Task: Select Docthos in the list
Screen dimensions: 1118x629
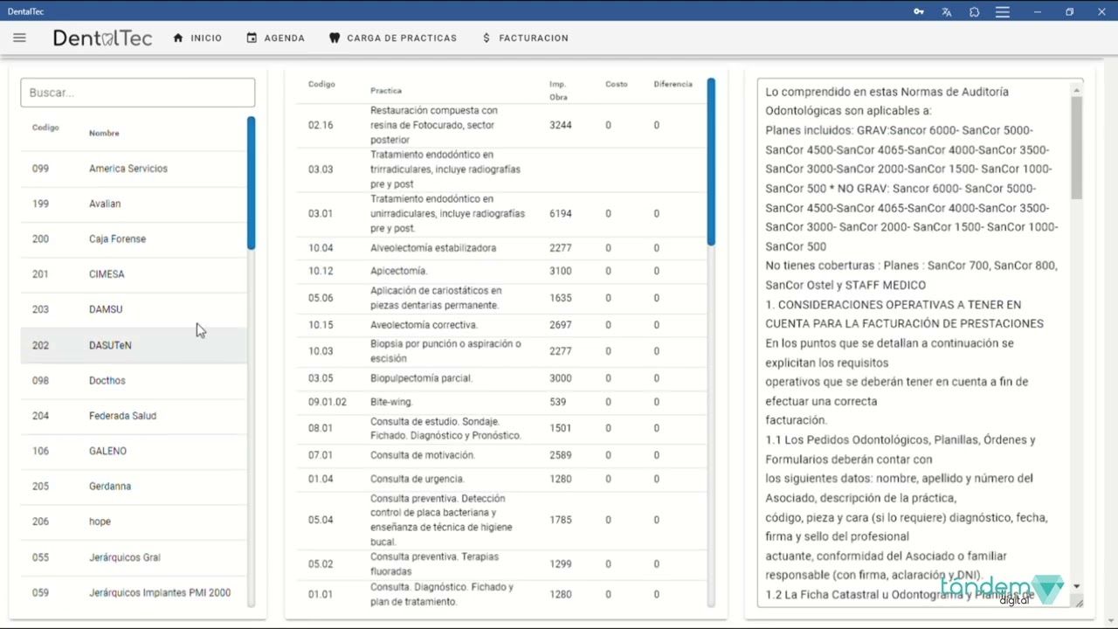Action: (x=135, y=381)
